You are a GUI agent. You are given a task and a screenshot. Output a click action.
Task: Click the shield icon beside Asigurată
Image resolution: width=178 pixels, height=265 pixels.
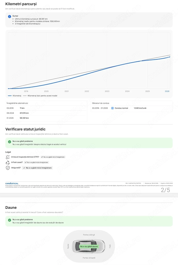coord(8,168)
